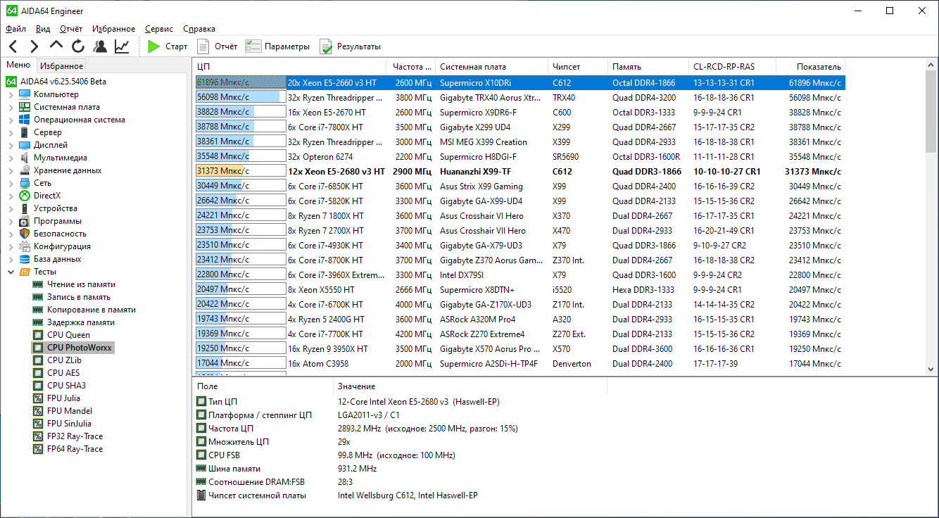Click the 61896 Мпкс/с result bar
Screen dimensions: 939x518
tap(241, 82)
